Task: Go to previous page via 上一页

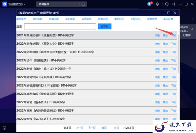Action: [x=80, y=128]
